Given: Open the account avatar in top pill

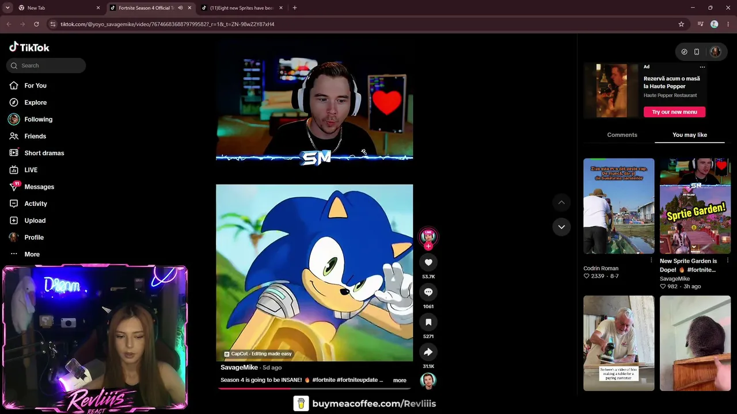Looking at the screenshot, I should 715,52.
